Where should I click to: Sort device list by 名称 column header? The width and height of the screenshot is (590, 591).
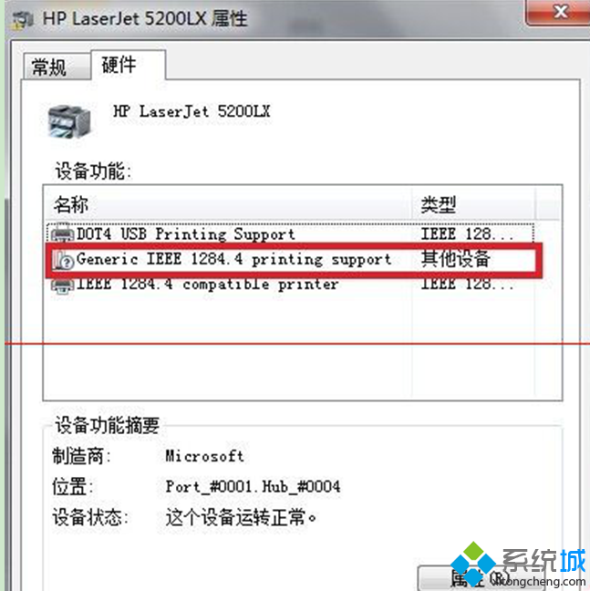click(x=228, y=204)
